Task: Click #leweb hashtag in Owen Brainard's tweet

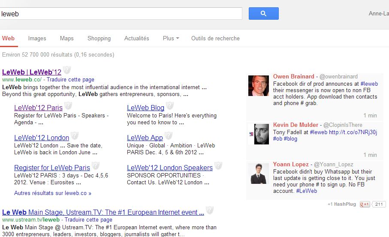Action: [x=369, y=84]
